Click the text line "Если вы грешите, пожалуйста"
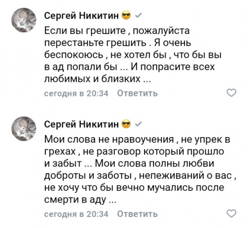The height and width of the screenshot is (228, 248). pyautogui.click(x=120, y=31)
